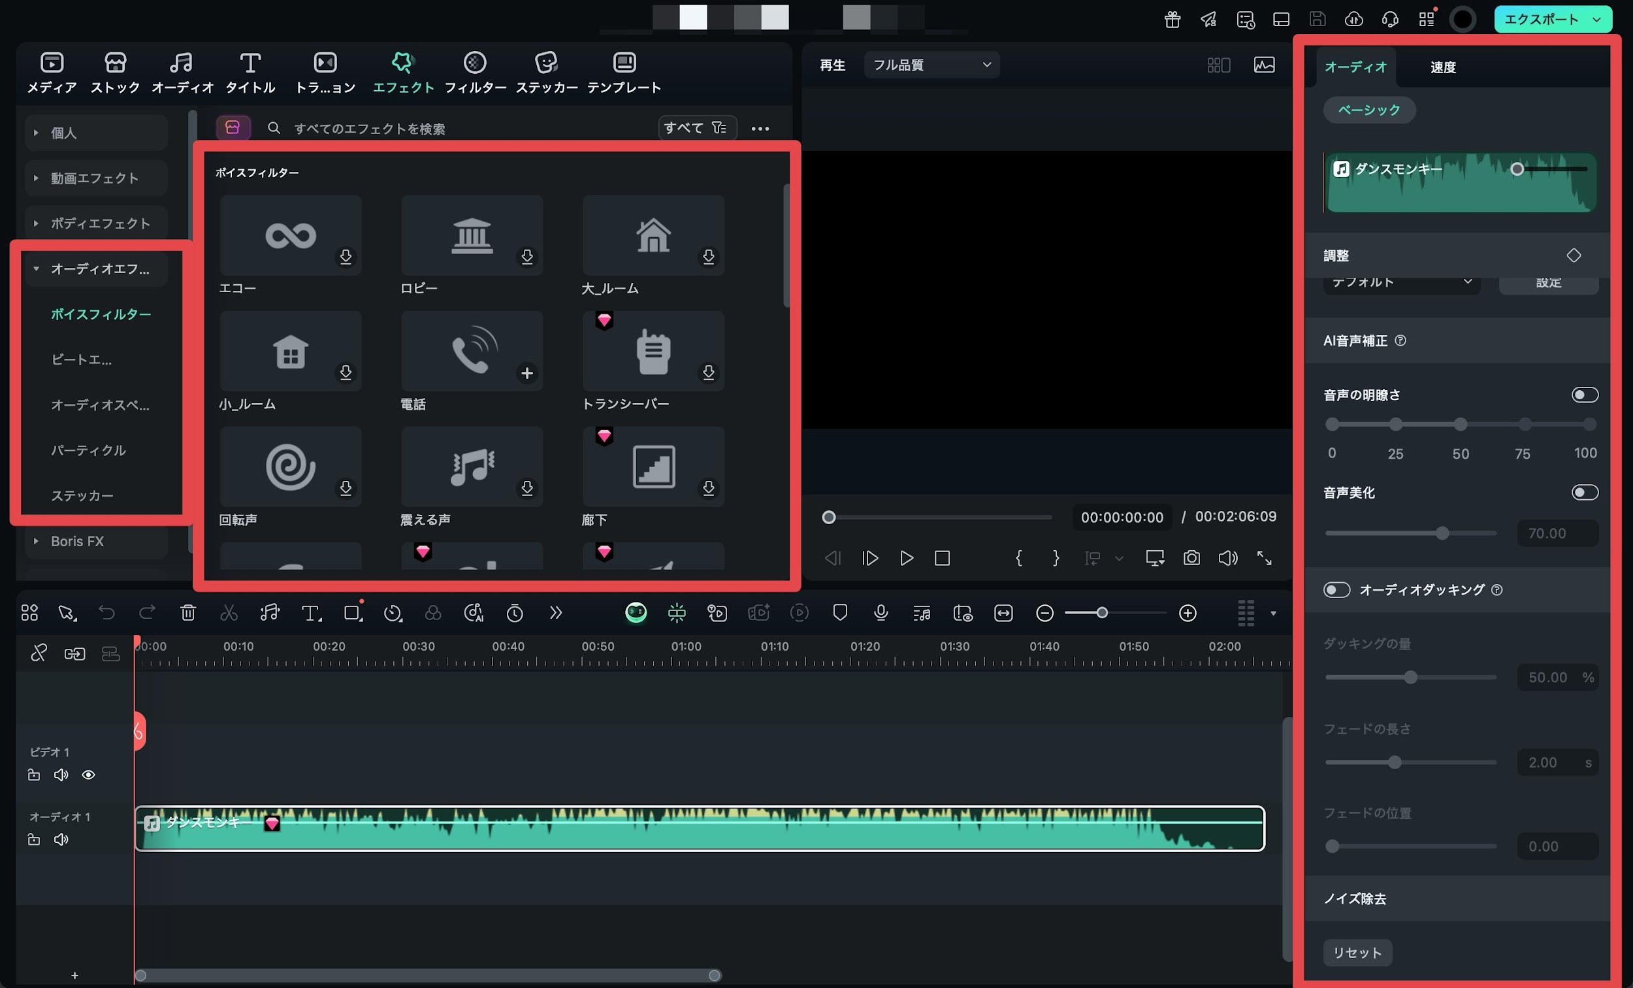Toggle the 調整 keyframe diamond
Image resolution: width=1633 pixels, height=988 pixels.
1574,255
